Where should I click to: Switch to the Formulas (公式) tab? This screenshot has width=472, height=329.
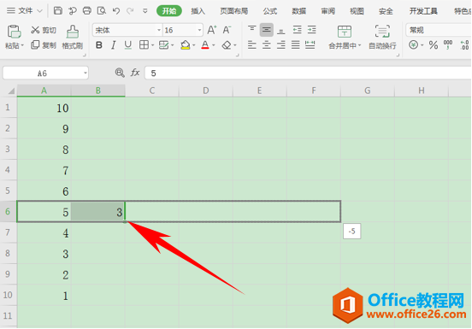click(x=269, y=11)
